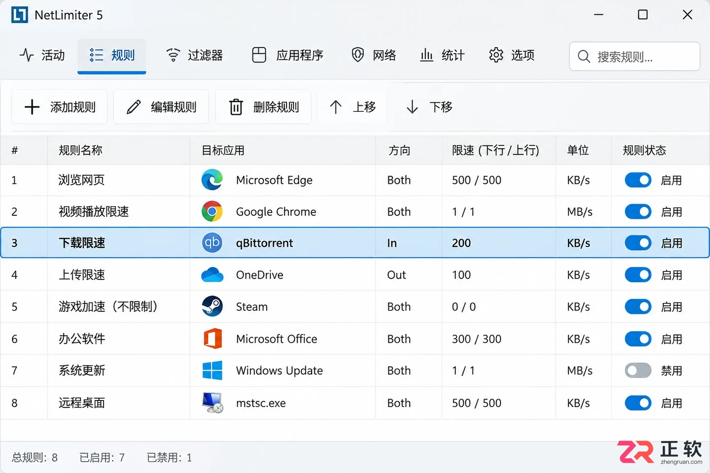This screenshot has height=473, width=710.
Task: Click the 总规则: 8 status entry
Action: tap(35, 458)
